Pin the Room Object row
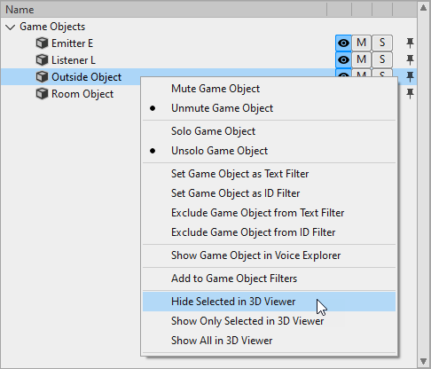This screenshot has width=431, height=369. click(x=410, y=94)
